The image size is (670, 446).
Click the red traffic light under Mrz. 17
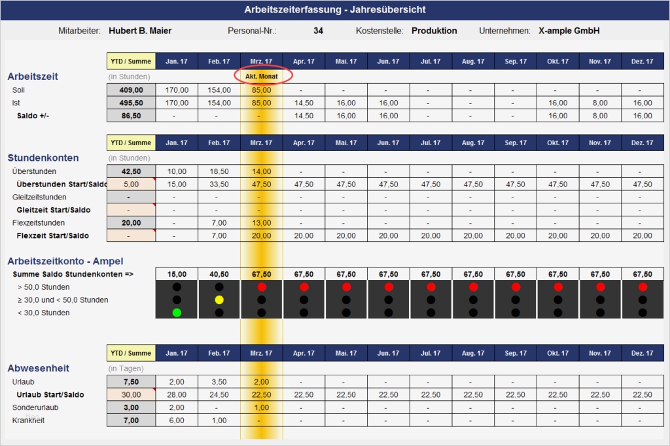[x=261, y=286]
